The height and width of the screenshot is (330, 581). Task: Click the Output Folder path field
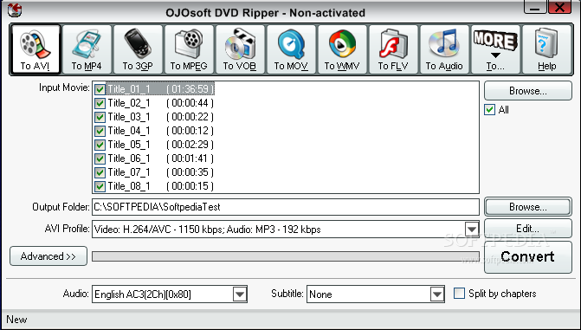(x=286, y=207)
